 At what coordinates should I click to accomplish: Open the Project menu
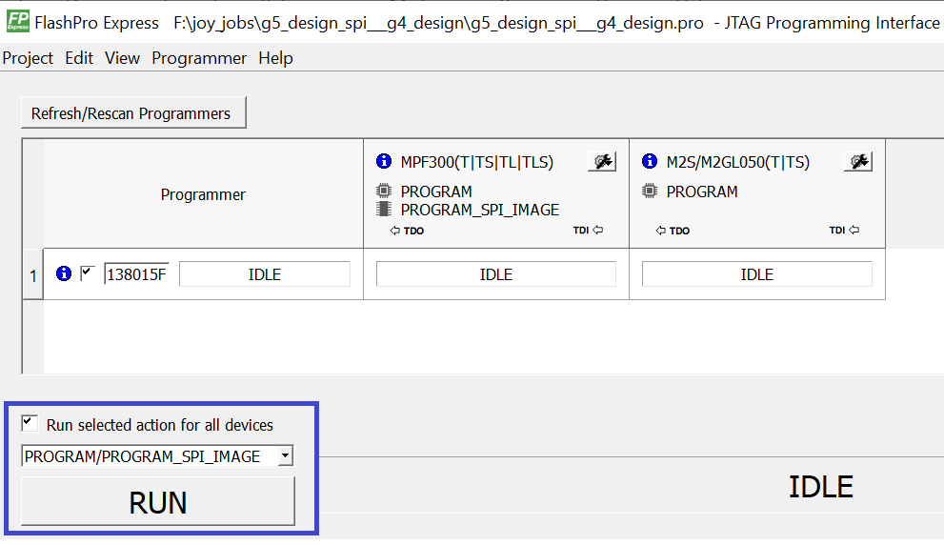coord(28,58)
